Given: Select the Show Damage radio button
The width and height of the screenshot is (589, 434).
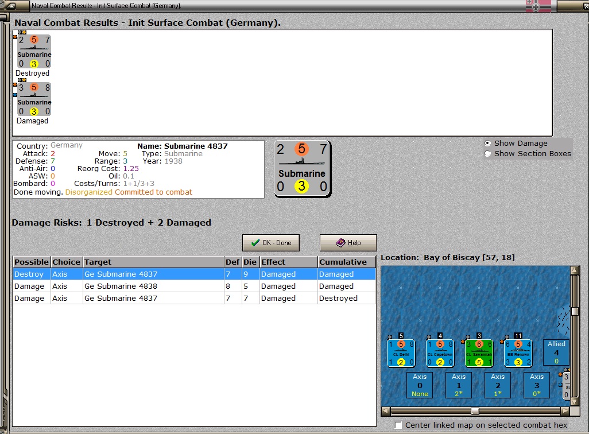Looking at the screenshot, I should click(487, 143).
